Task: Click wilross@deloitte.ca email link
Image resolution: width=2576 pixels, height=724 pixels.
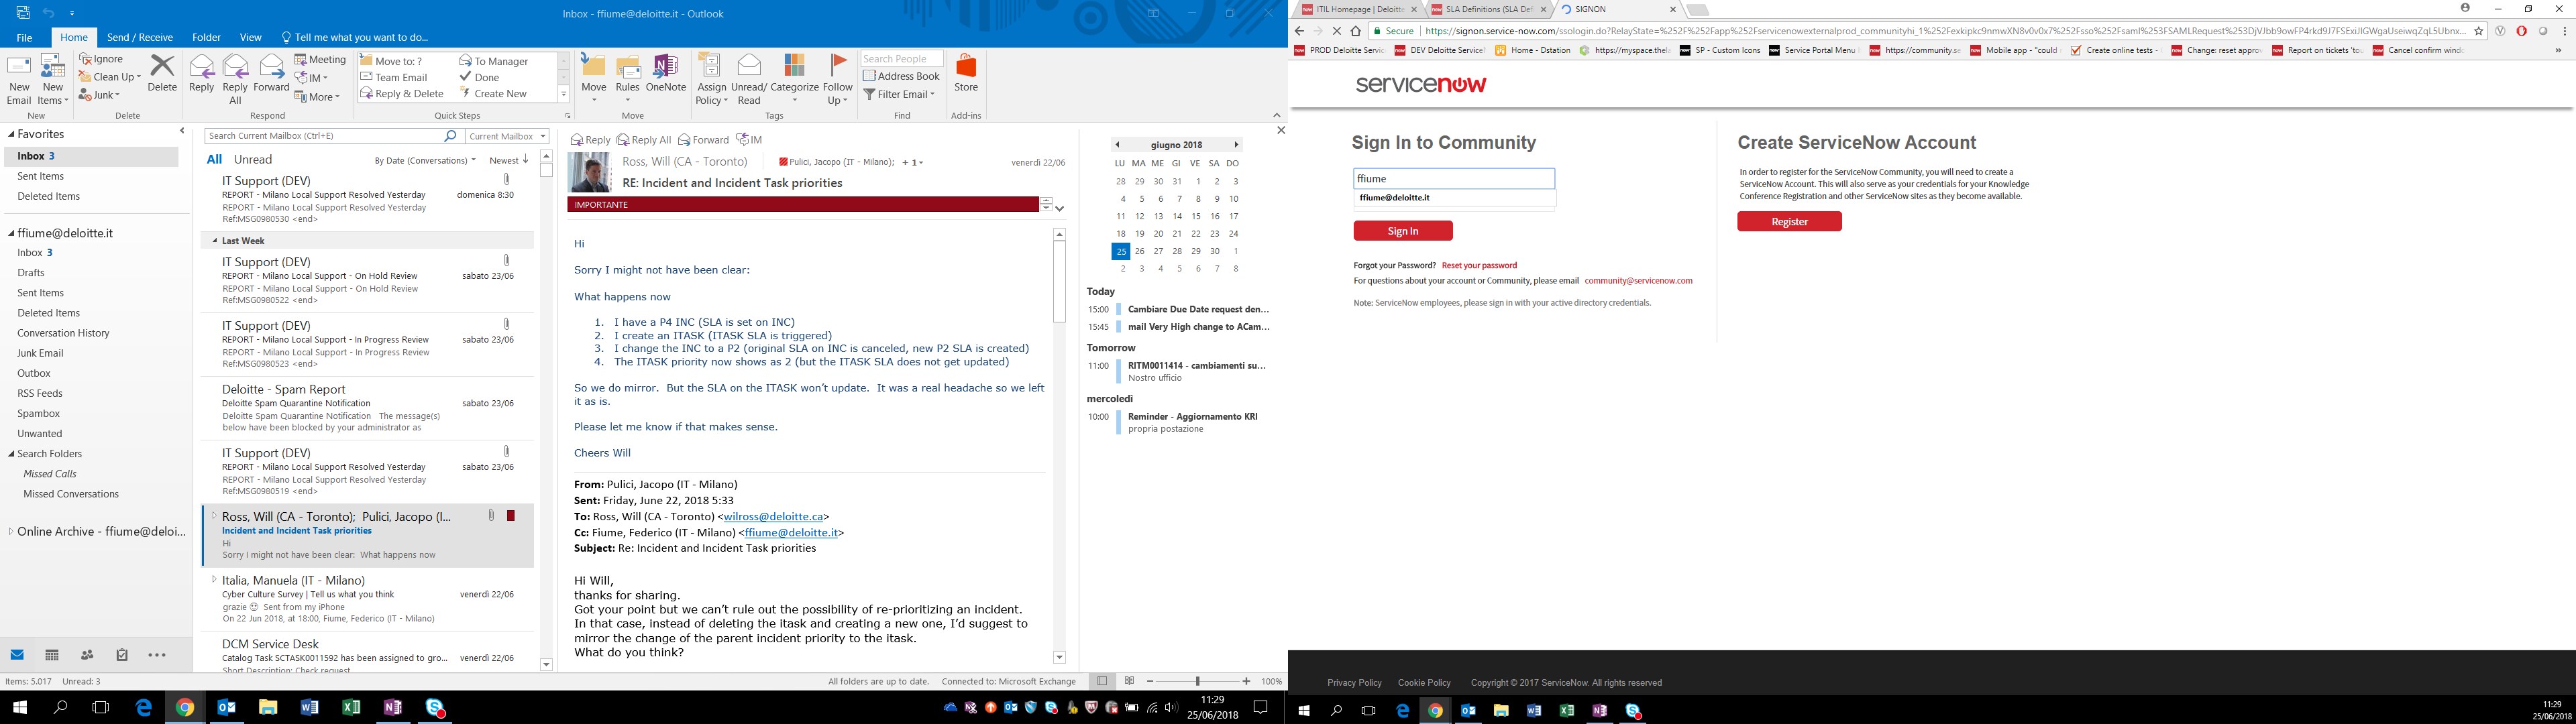Action: click(x=773, y=517)
